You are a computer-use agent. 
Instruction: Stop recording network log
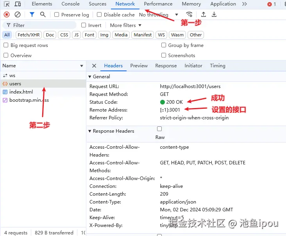click(x=7, y=14)
